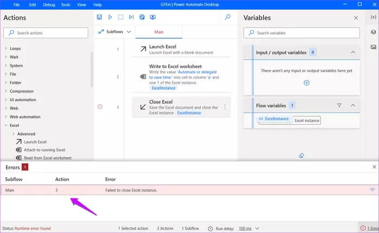The height and width of the screenshot is (233, 379).
Task: Run the flow with the play icon
Action: [x=110, y=17]
